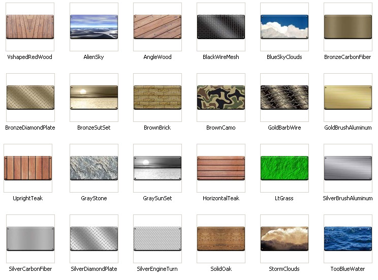Pick the HorizontalTeak thumbnail
378x280 pixels.
tap(221, 168)
